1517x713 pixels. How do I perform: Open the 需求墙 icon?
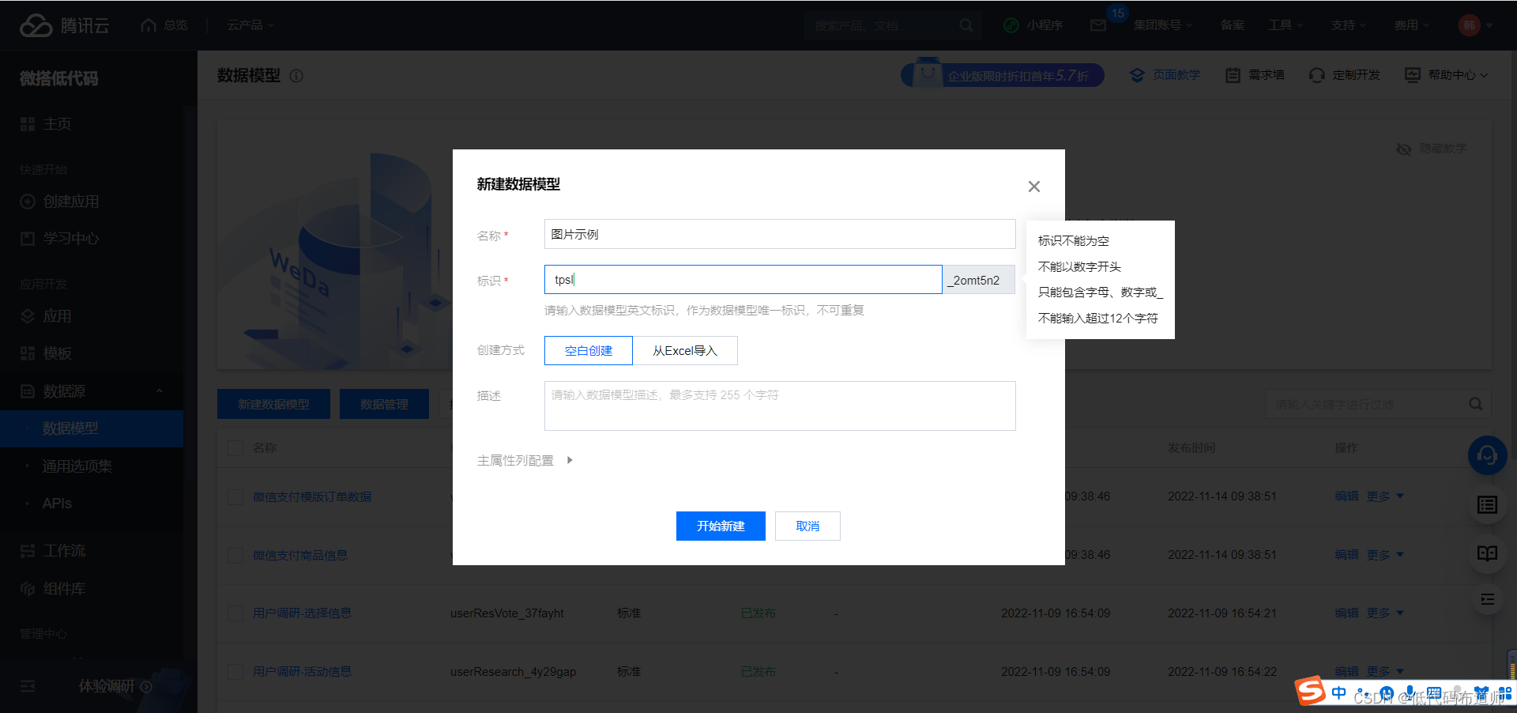point(1233,75)
